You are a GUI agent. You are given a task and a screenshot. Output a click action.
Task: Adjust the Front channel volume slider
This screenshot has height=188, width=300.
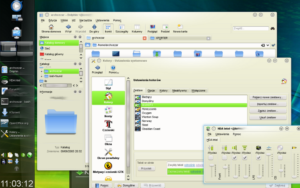click(225, 167)
